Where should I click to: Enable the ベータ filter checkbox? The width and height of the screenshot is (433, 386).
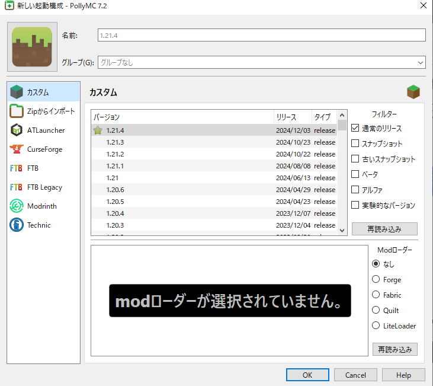pyautogui.click(x=355, y=174)
